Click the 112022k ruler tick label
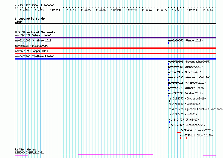This screenshot has width=223, height=158. click(x=86, y=10)
